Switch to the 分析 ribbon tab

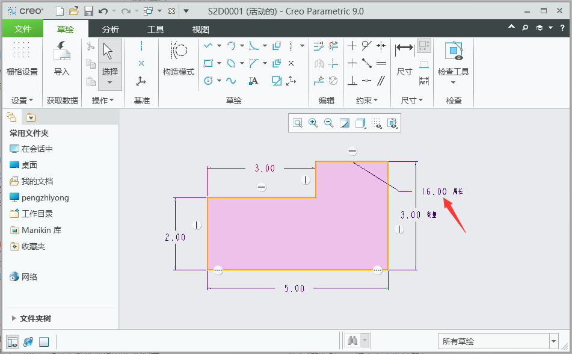coord(111,29)
